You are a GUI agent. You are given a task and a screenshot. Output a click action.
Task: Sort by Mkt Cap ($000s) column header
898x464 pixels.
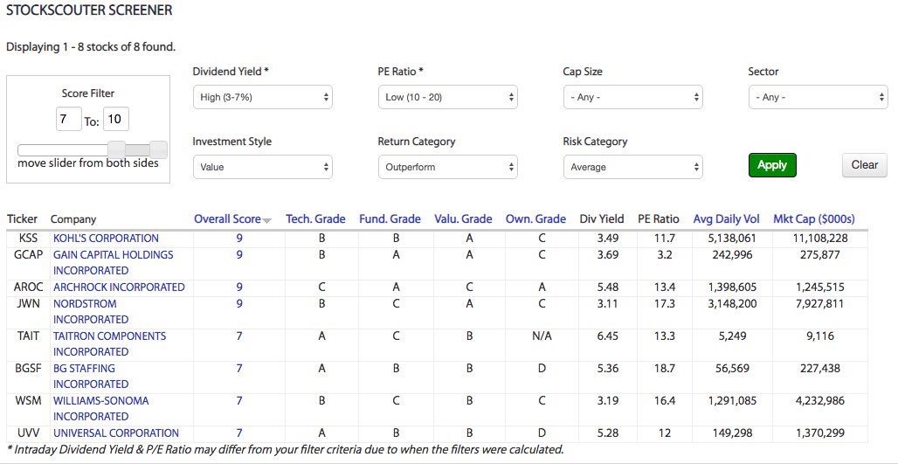coord(814,218)
